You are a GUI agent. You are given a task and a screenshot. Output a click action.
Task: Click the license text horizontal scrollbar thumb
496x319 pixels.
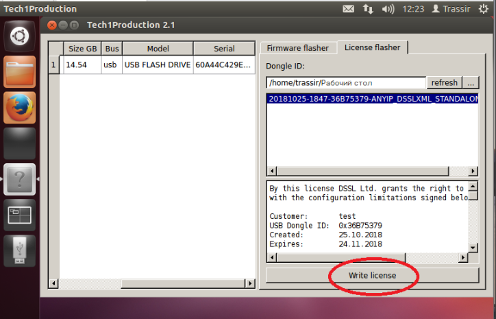point(341,257)
